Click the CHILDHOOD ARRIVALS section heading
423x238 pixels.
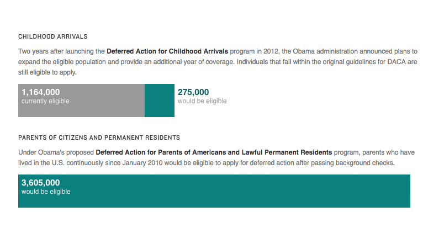pos(53,36)
